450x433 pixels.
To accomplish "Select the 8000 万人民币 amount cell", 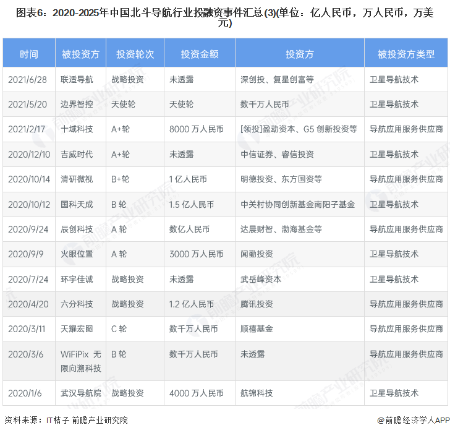I will 197,129.
